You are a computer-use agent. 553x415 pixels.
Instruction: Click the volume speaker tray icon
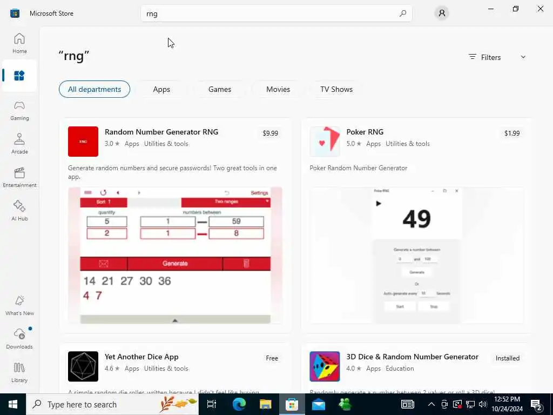pos(483,404)
